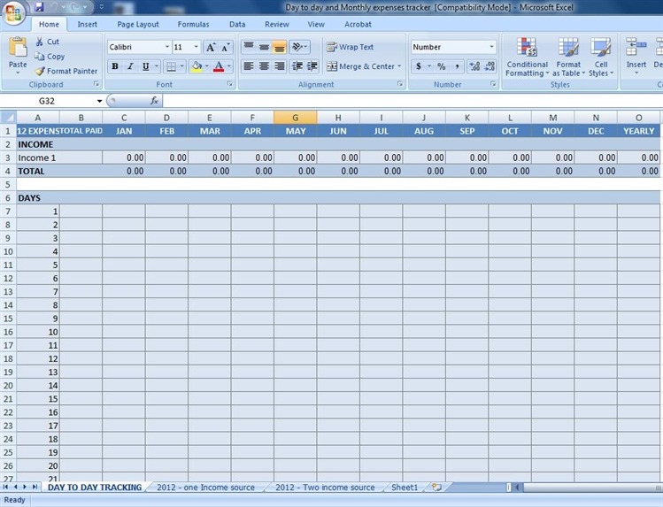Image resolution: width=663 pixels, height=507 pixels.
Task: Apply the borders button
Action: click(171, 66)
